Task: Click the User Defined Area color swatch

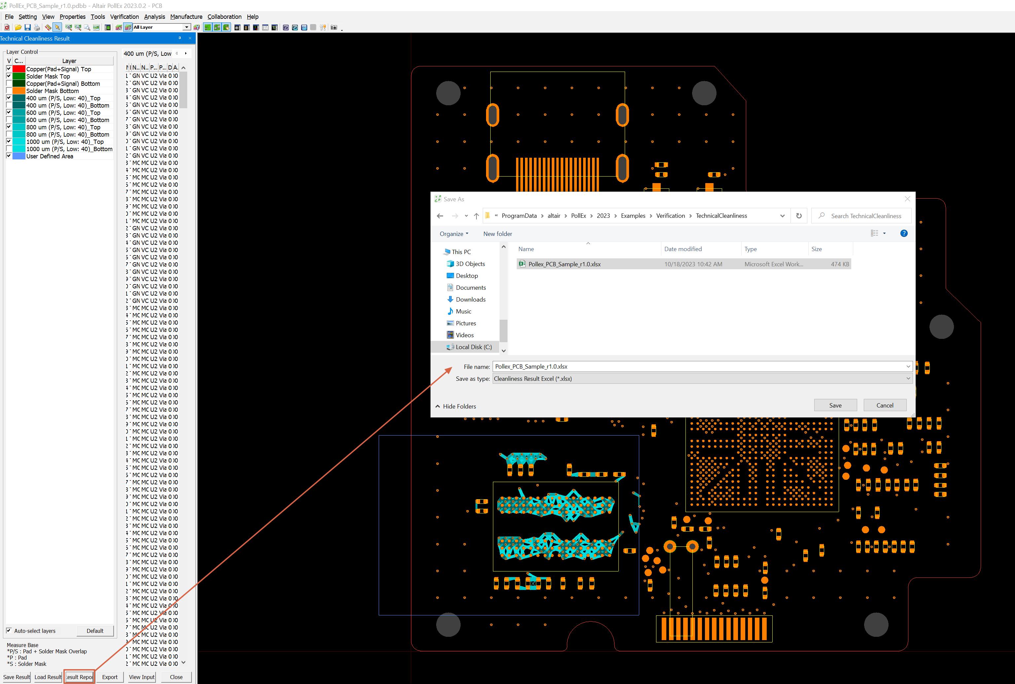Action: coord(19,156)
